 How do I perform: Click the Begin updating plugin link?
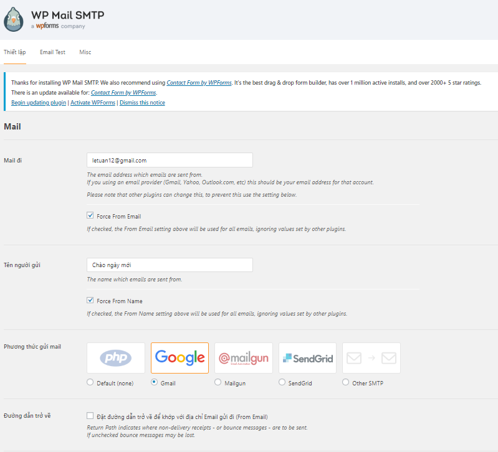click(39, 103)
